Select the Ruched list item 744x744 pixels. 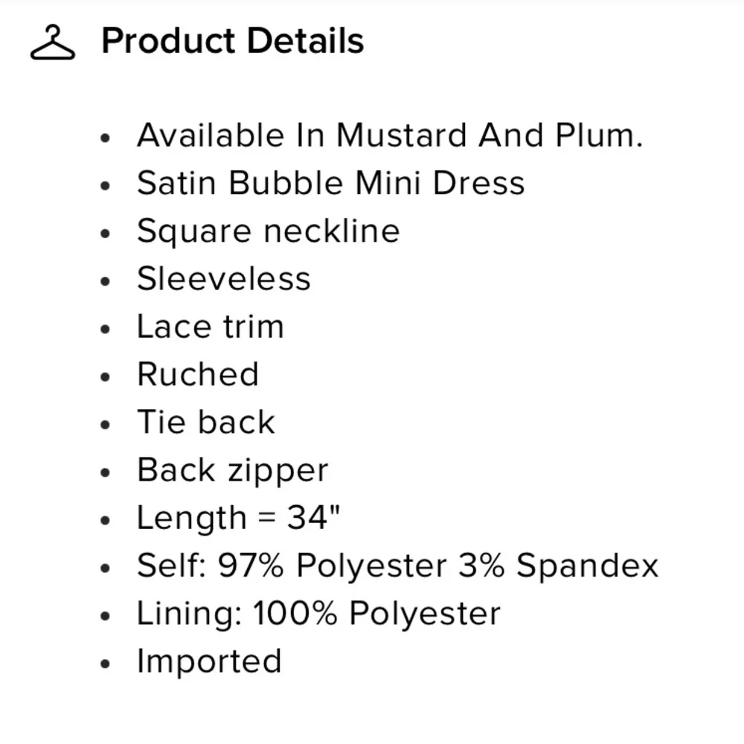coord(197,374)
